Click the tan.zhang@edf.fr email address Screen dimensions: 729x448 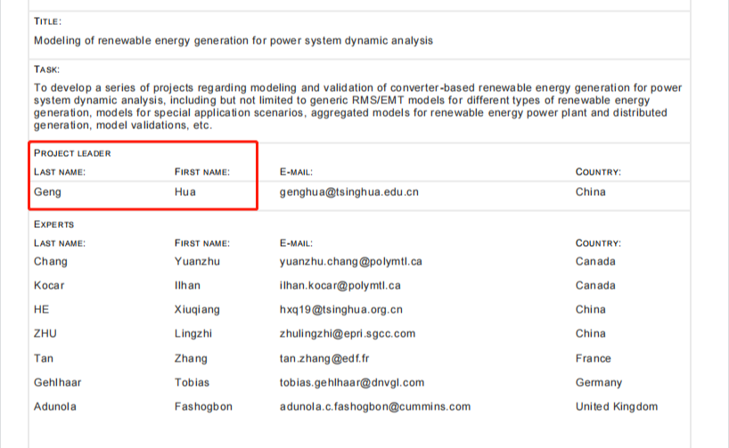pyautogui.click(x=324, y=358)
